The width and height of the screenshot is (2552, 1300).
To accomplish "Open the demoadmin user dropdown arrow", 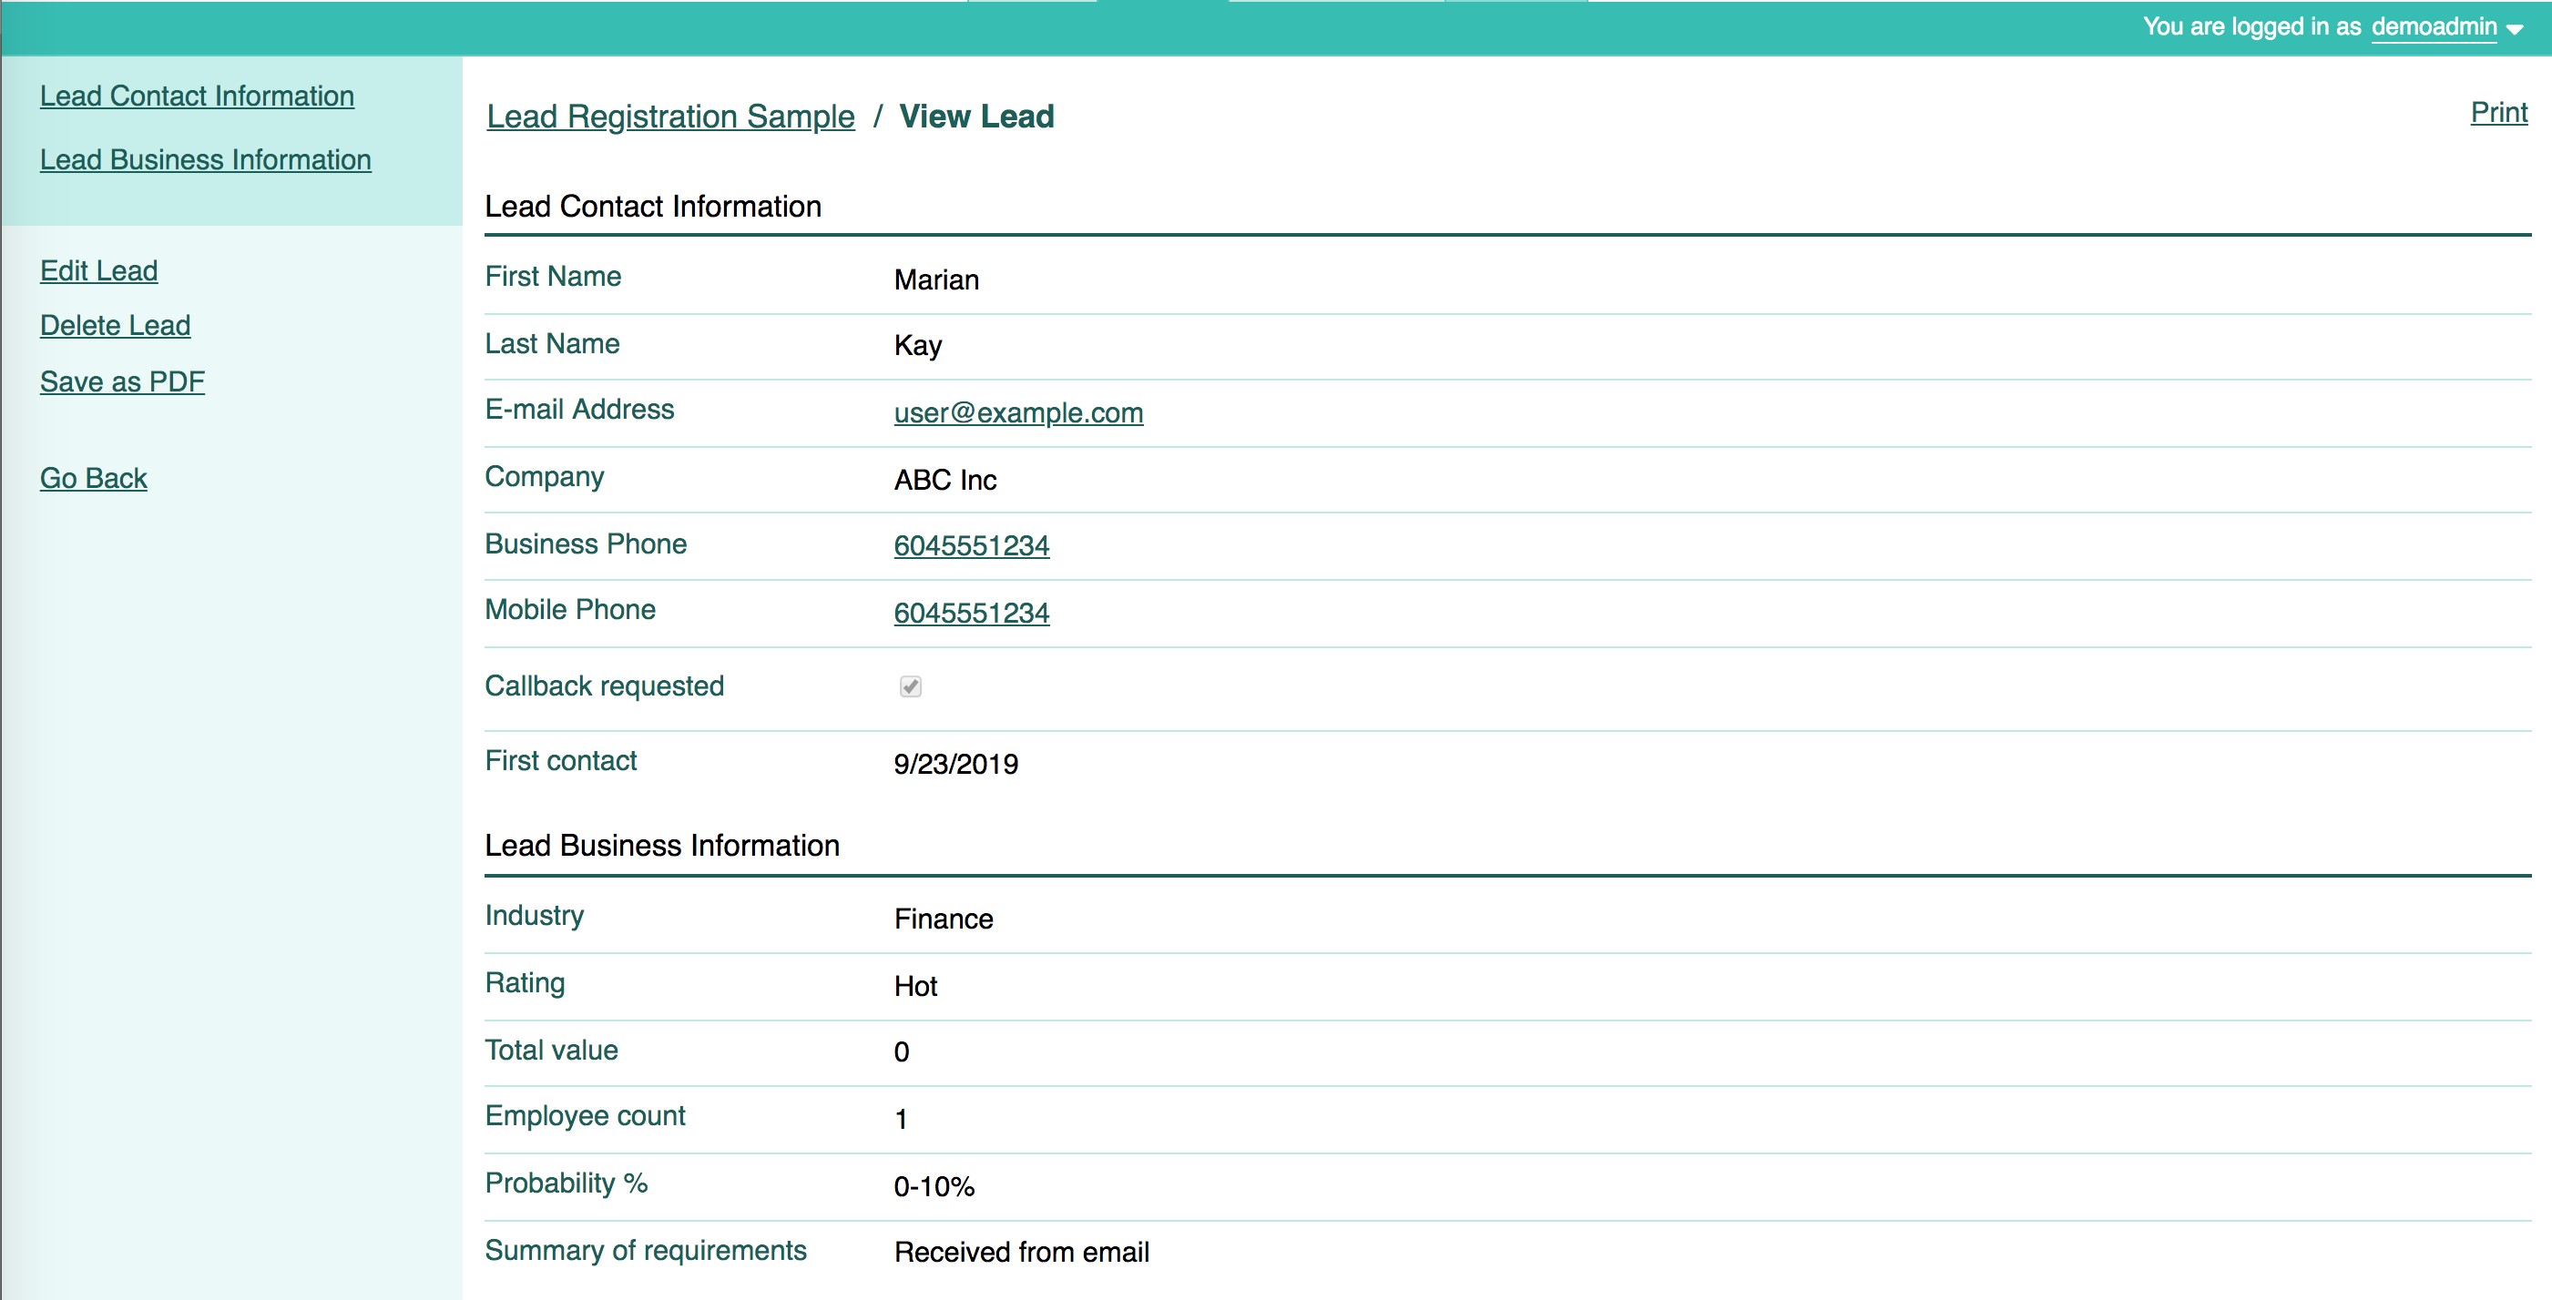I will 2516,30.
